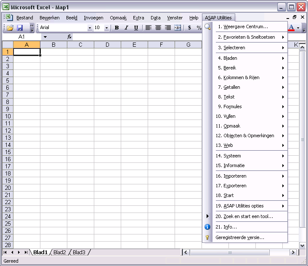Image resolution: width=308 pixels, height=266 pixels.
Task: Open the Help menu
Action: click(194, 18)
